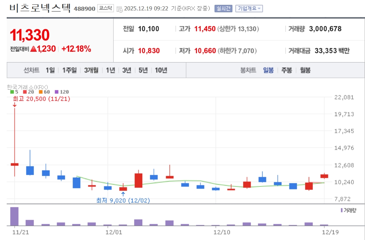This screenshot has width=365, height=240.
Task: Switch to 주봉 weekly candle chart
Action: point(286,70)
